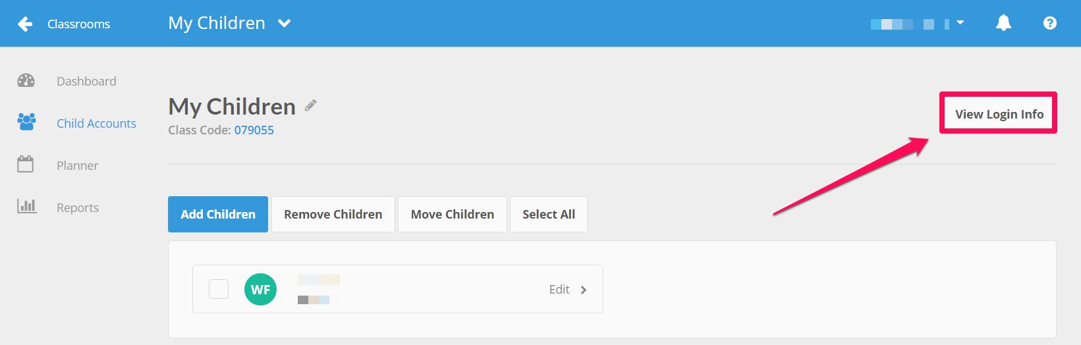
Task: Expand child row using right chevron
Action: coord(584,290)
